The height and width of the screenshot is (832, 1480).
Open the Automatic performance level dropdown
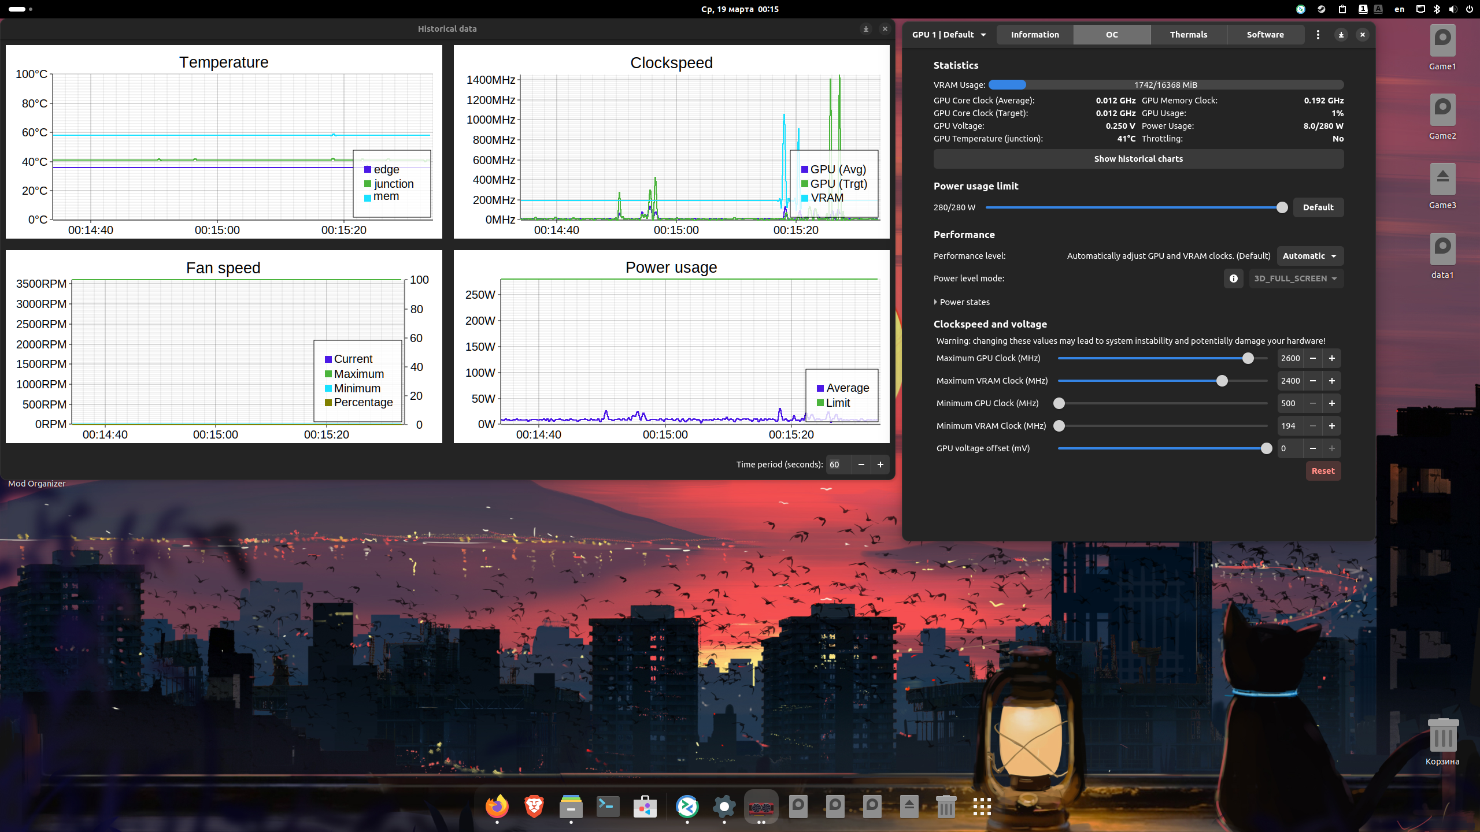coord(1309,256)
